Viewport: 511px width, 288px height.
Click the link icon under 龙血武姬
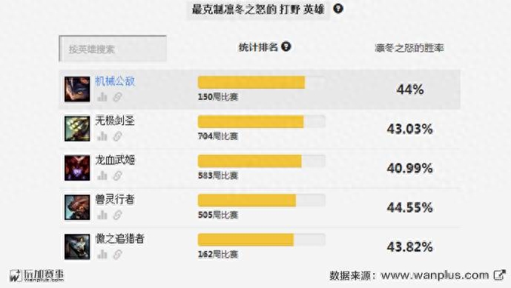click(x=117, y=175)
